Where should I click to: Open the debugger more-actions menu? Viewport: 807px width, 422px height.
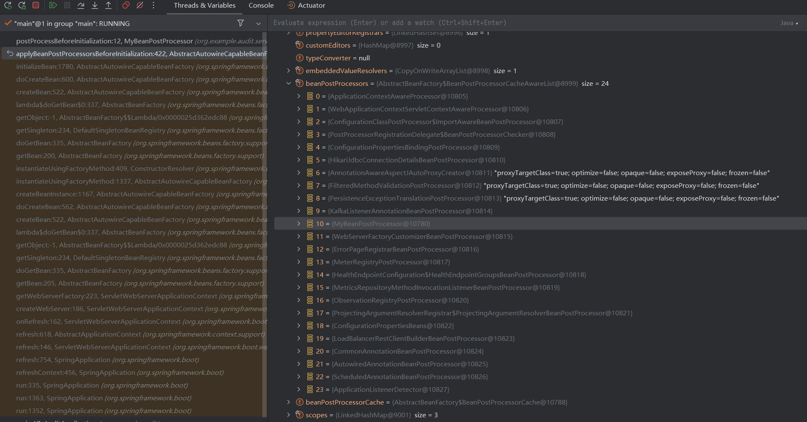(x=153, y=6)
